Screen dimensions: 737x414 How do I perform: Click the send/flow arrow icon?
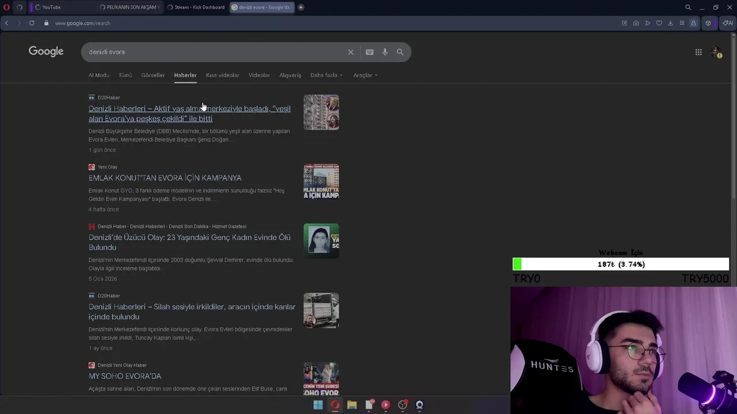tap(647, 23)
